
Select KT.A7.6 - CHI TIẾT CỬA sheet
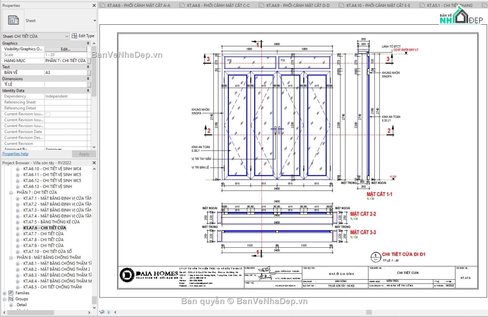(45, 228)
